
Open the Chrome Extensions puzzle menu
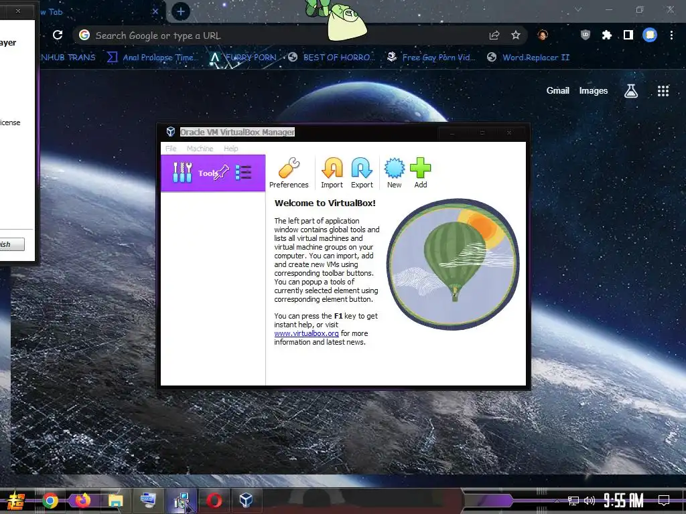pyautogui.click(x=606, y=35)
